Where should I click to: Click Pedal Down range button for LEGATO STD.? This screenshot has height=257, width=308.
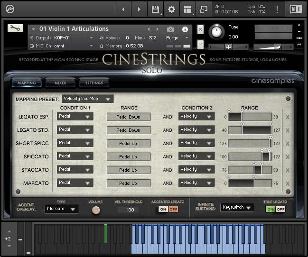[x=129, y=130]
